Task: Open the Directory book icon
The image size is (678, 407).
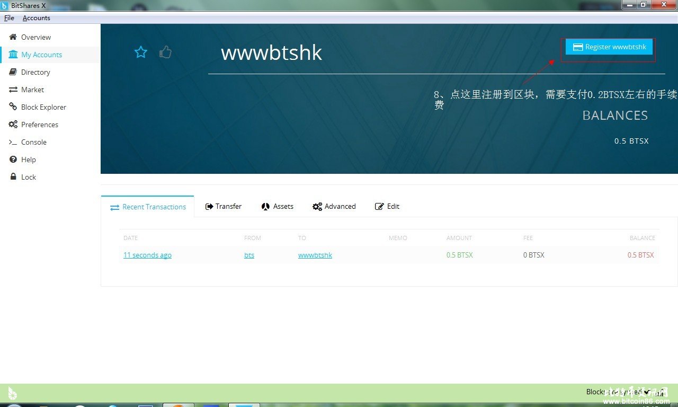Action: (13, 72)
